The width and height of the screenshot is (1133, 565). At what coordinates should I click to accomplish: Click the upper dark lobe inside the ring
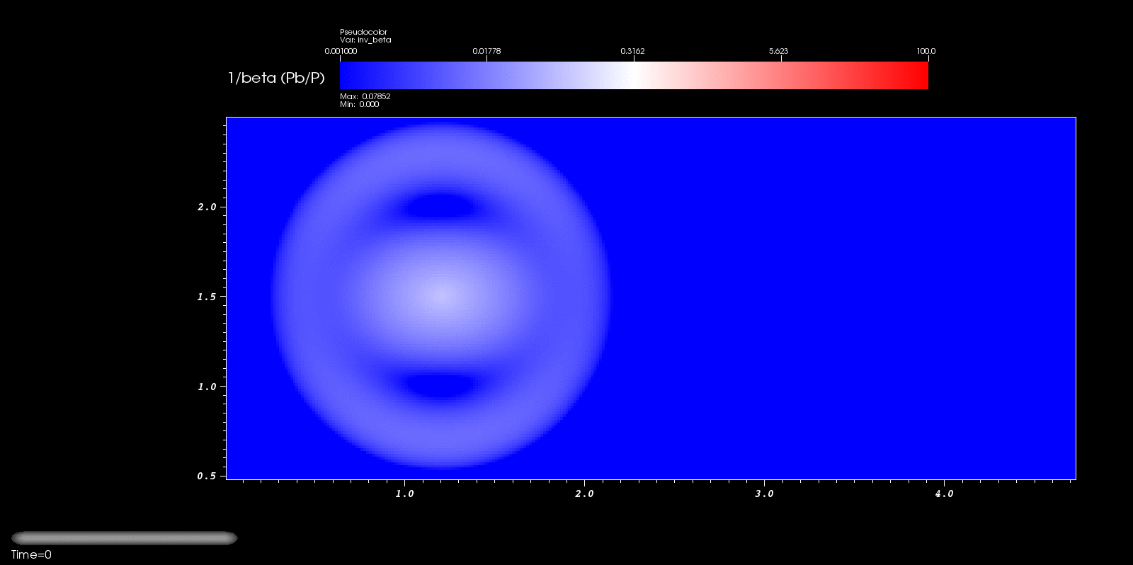(x=440, y=207)
